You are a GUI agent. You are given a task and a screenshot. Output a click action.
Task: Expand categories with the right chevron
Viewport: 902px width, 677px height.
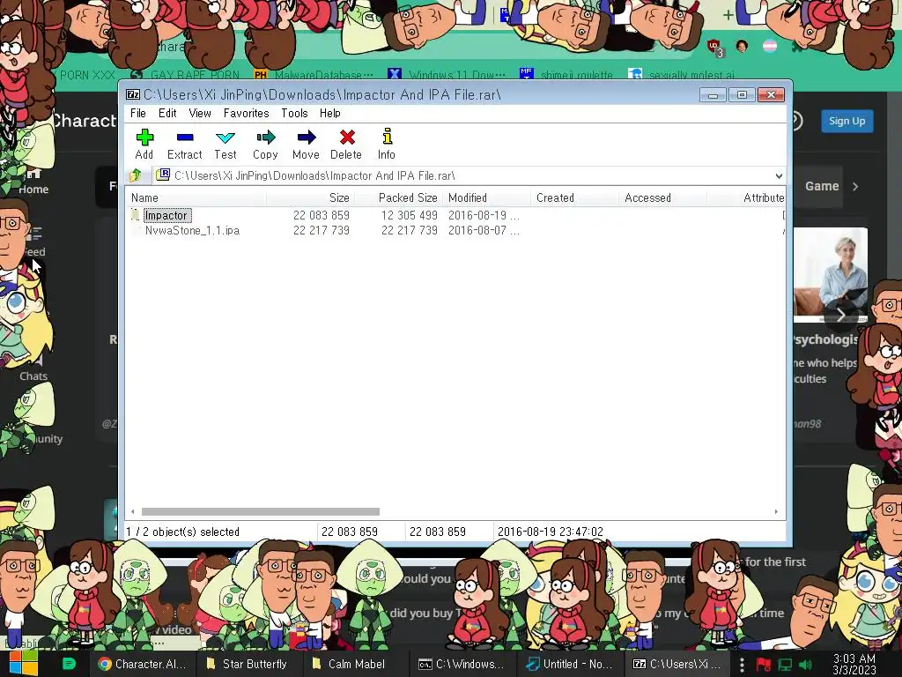tap(855, 186)
